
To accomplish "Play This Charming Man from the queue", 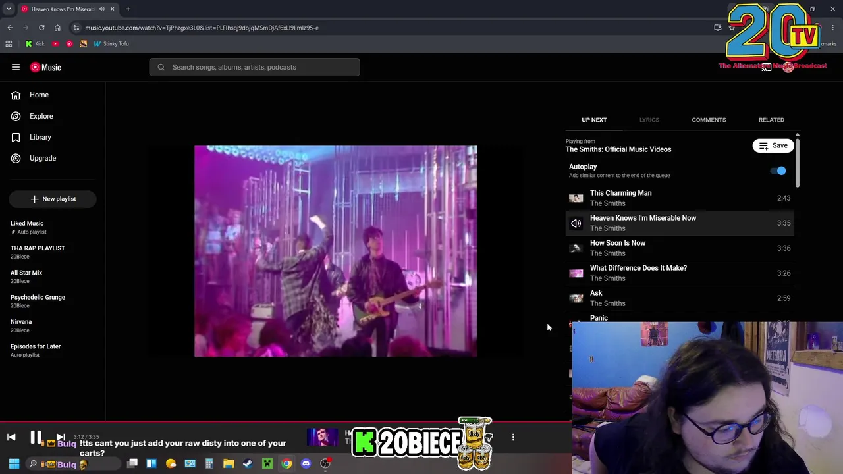I will pos(680,198).
